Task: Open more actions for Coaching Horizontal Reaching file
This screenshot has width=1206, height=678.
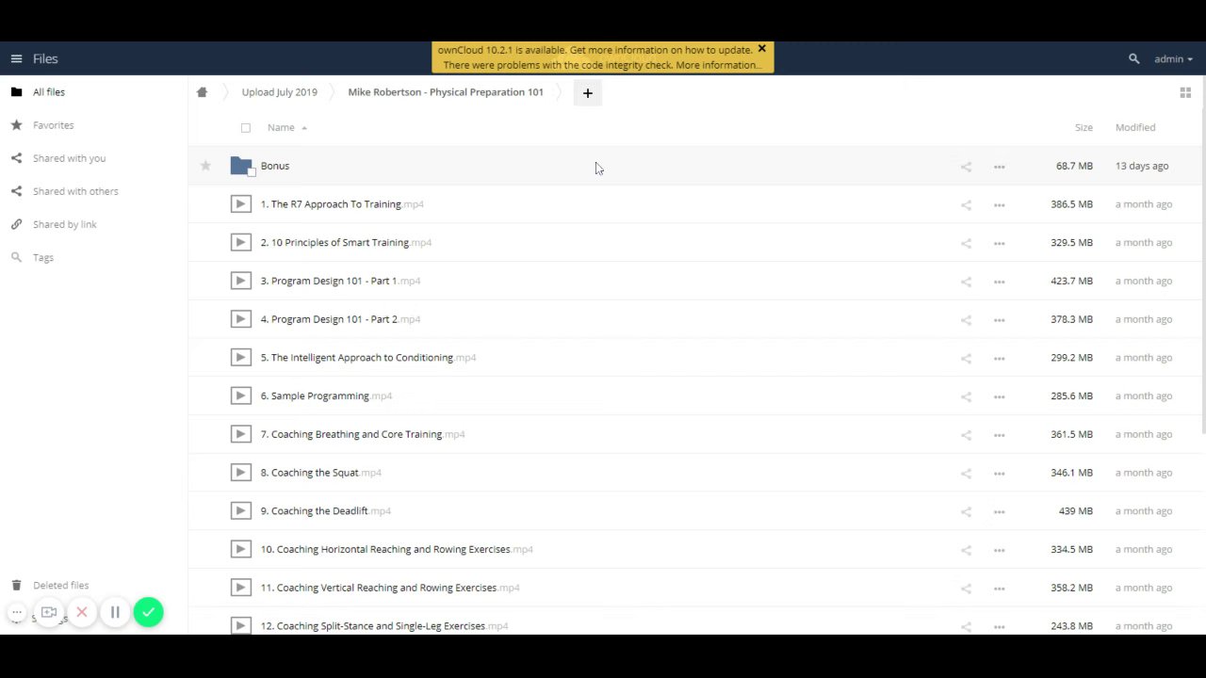Action: tap(999, 550)
